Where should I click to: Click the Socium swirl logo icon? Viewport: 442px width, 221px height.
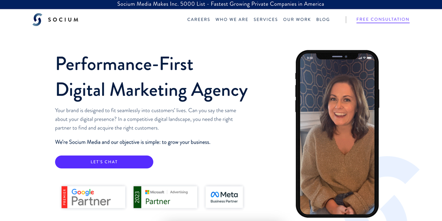(37, 19)
